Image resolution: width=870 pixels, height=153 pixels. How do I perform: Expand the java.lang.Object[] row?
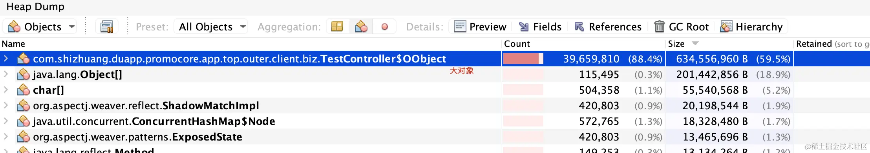pos(6,74)
